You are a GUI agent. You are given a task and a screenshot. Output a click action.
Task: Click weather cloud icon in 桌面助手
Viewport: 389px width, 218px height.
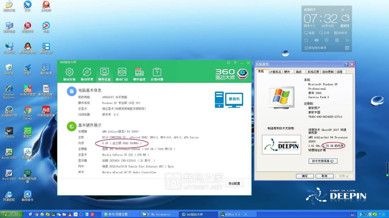click(x=345, y=18)
